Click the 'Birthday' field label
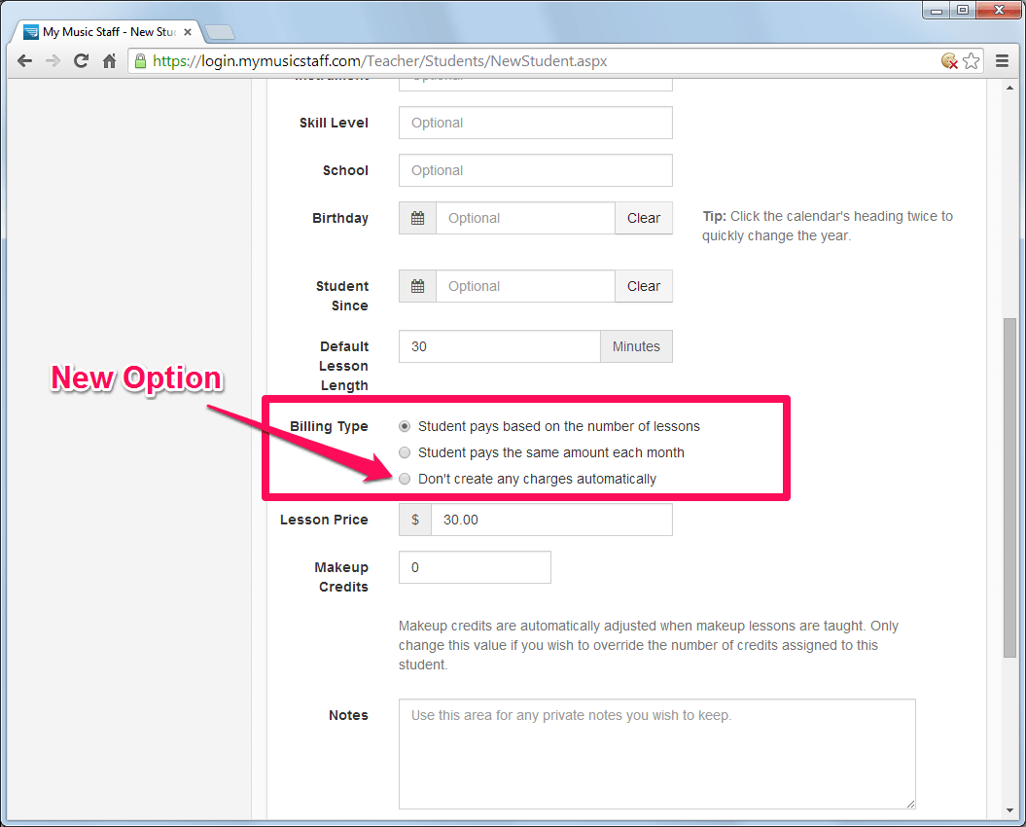The width and height of the screenshot is (1026, 827). pyautogui.click(x=340, y=218)
